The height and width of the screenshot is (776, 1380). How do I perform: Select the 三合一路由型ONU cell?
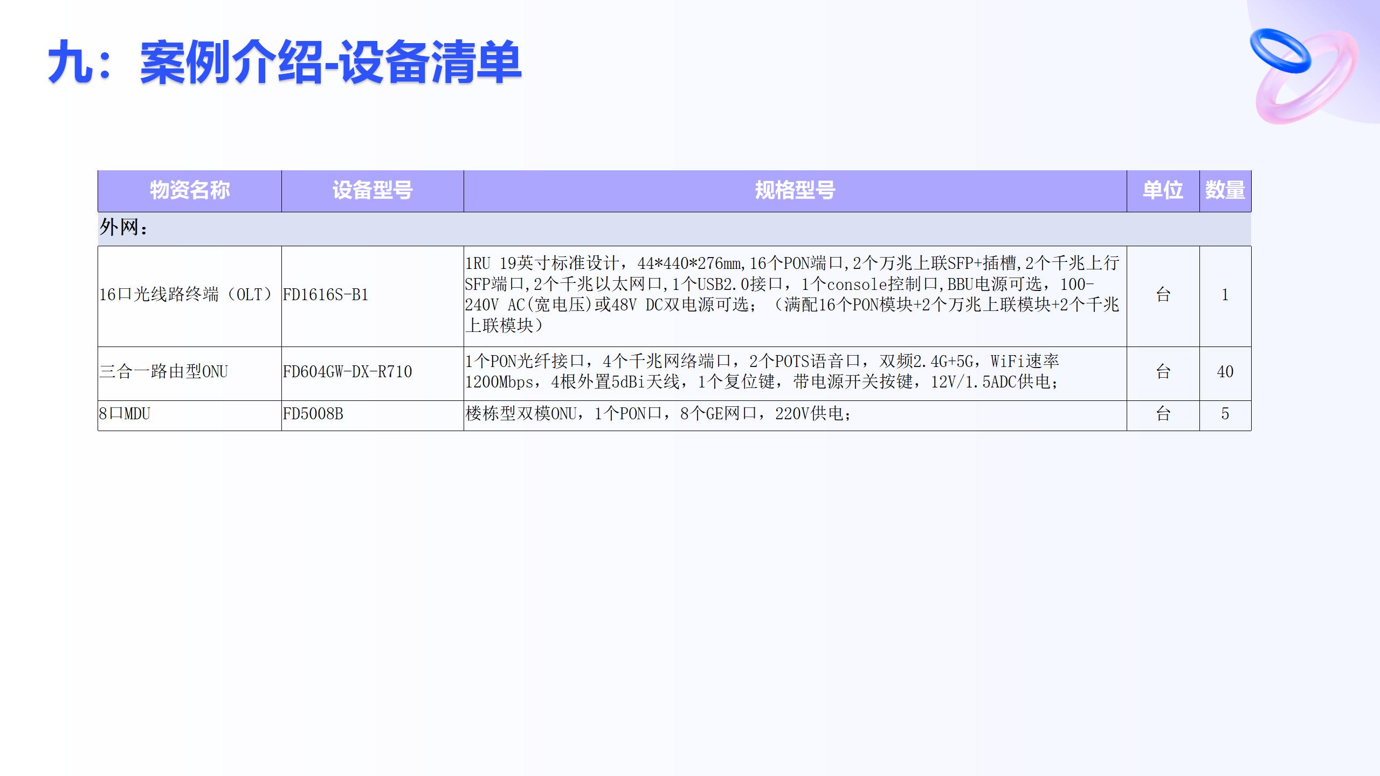click(x=190, y=373)
